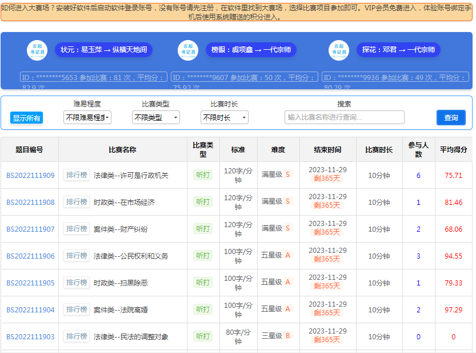Open the 难易程度 dropdown
The image size is (476, 353).
coord(87,117)
